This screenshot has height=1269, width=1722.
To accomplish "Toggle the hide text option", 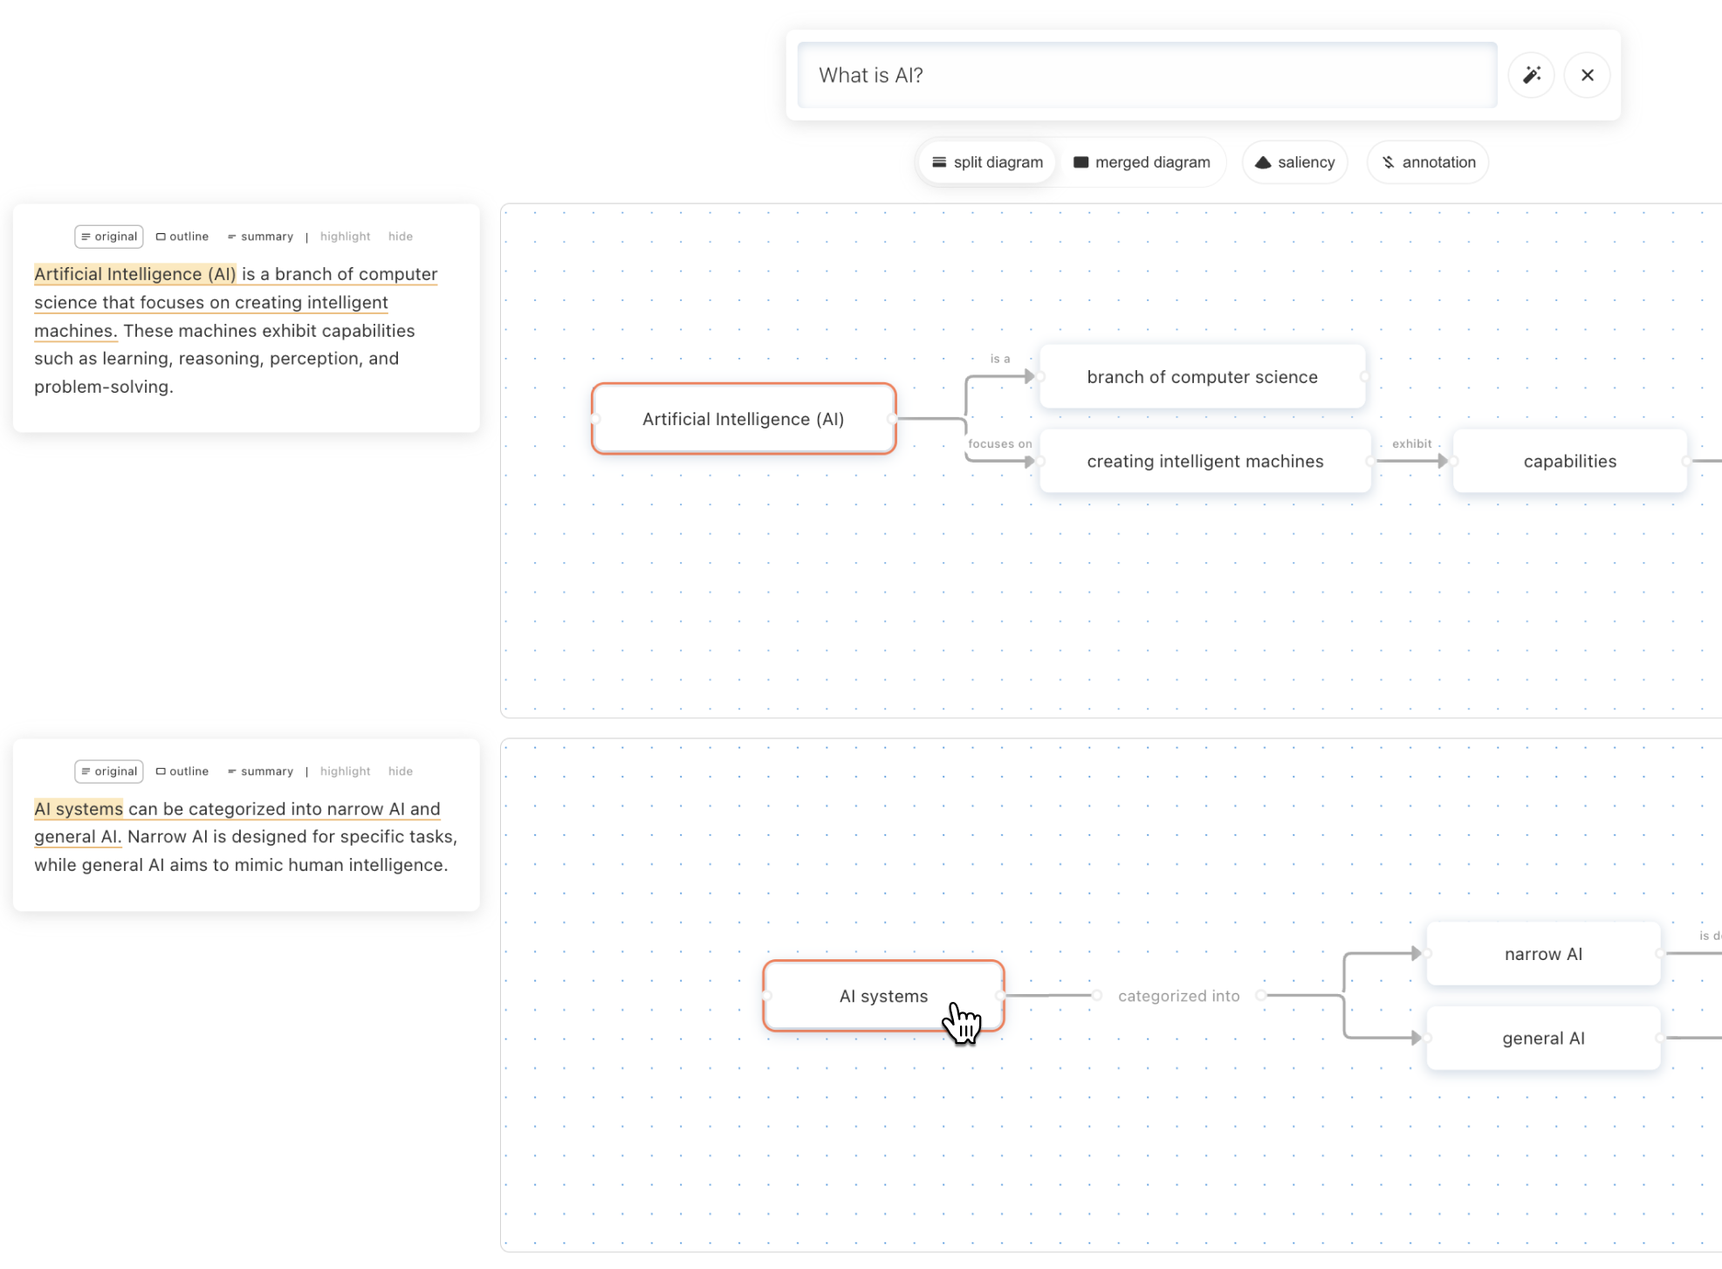I will (400, 236).
